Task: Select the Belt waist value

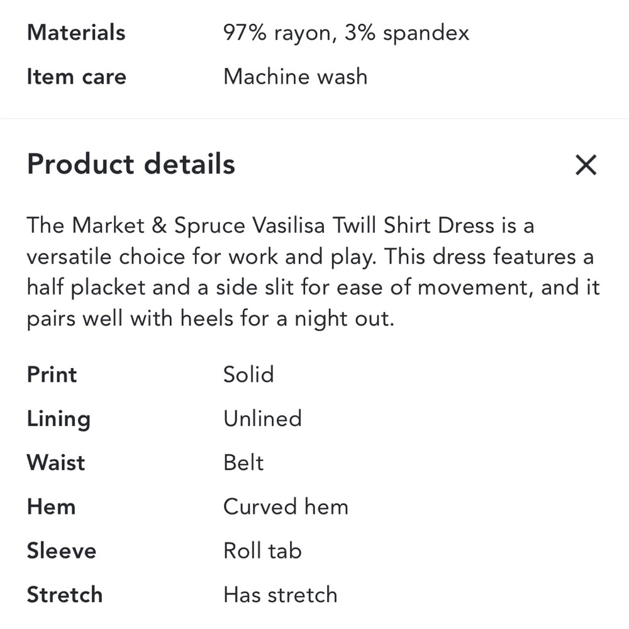Action: [243, 463]
